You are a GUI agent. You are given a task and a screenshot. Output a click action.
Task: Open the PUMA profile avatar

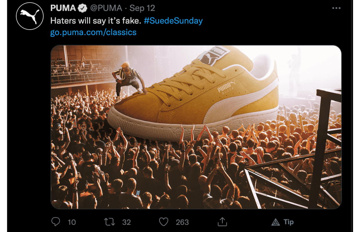[x=30, y=16]
